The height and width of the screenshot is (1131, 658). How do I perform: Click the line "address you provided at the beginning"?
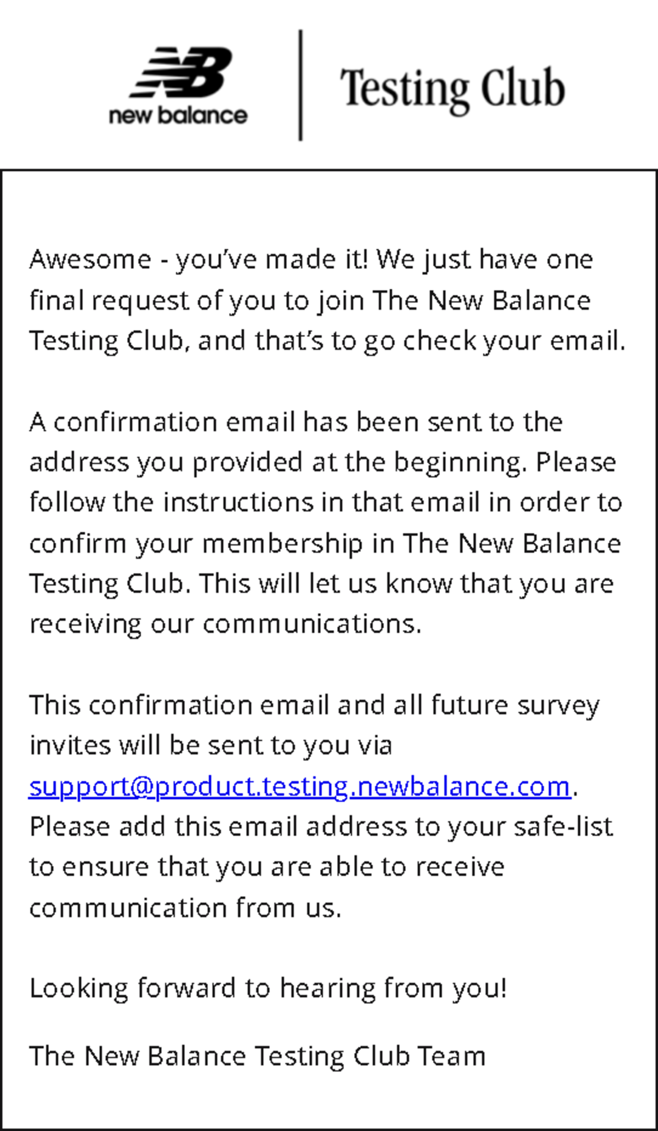[x=322, y=462]
